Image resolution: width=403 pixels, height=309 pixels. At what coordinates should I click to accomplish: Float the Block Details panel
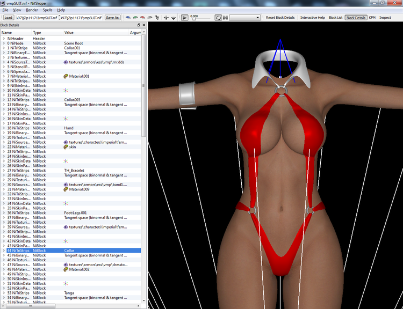click(x=139, y=25)
